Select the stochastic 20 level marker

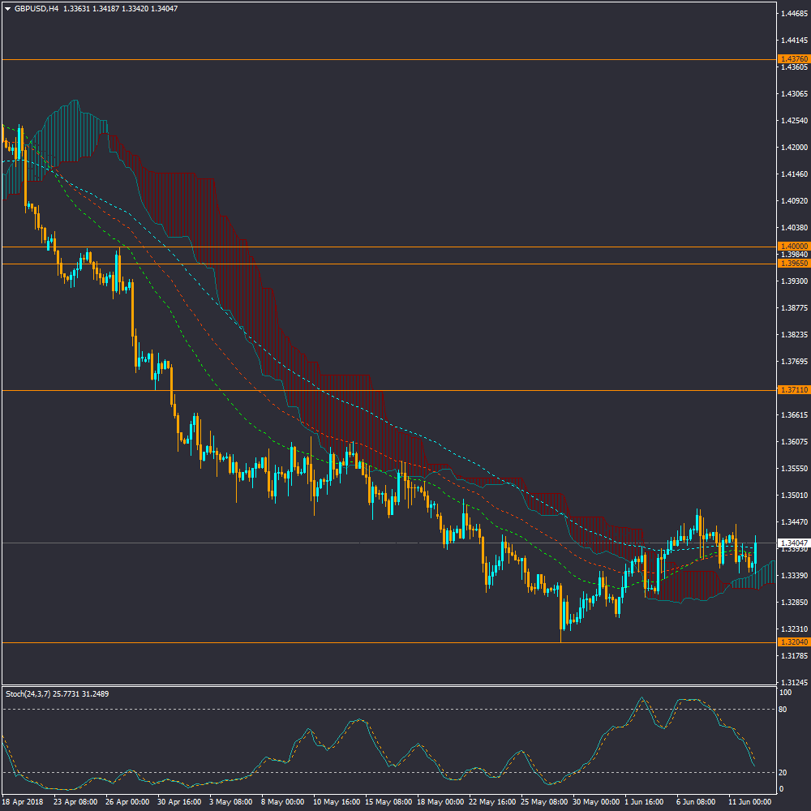pos(783,772)
